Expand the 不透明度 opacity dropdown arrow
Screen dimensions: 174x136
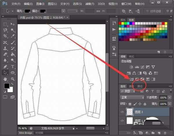click(170, 98)
